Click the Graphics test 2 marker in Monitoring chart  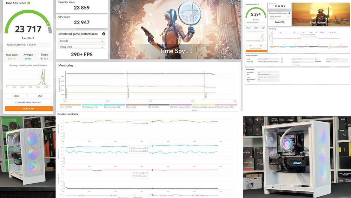pyautogui.click(x=128, y=93)
